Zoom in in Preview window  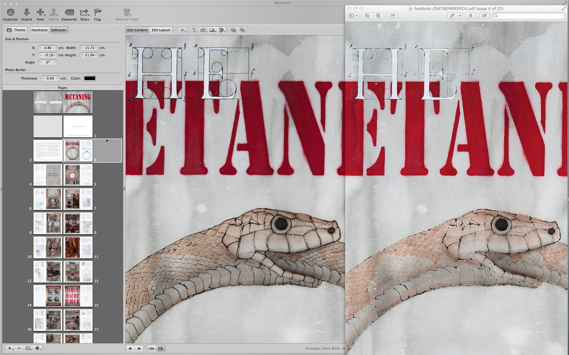coord(378,16)
